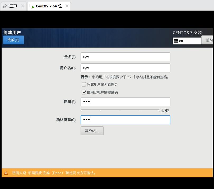Click the warning triangle icon in orange bar
The width and height of the screenshot is (214, 189).
[6, 173]
